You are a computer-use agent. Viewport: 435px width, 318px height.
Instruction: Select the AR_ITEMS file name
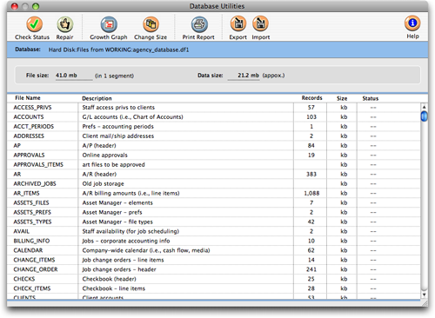coord(26,193)
